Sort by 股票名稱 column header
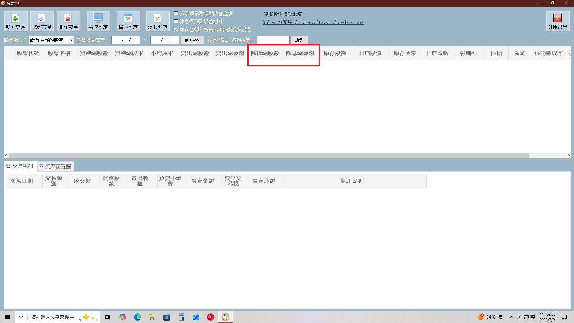 coord(59,53)
